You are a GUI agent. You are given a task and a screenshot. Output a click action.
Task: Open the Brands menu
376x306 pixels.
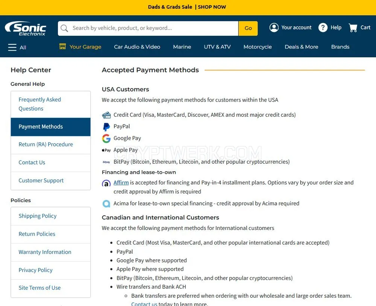[x=340, y=47]
